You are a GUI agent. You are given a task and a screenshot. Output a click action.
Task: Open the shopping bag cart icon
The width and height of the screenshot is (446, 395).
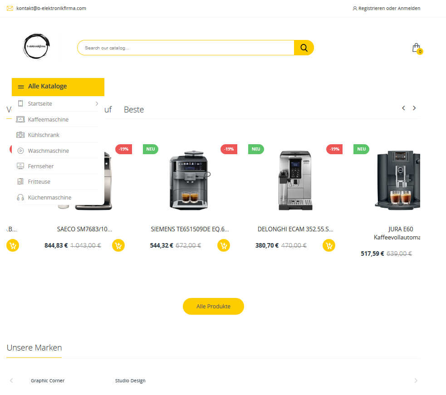(x=416, y=48)
